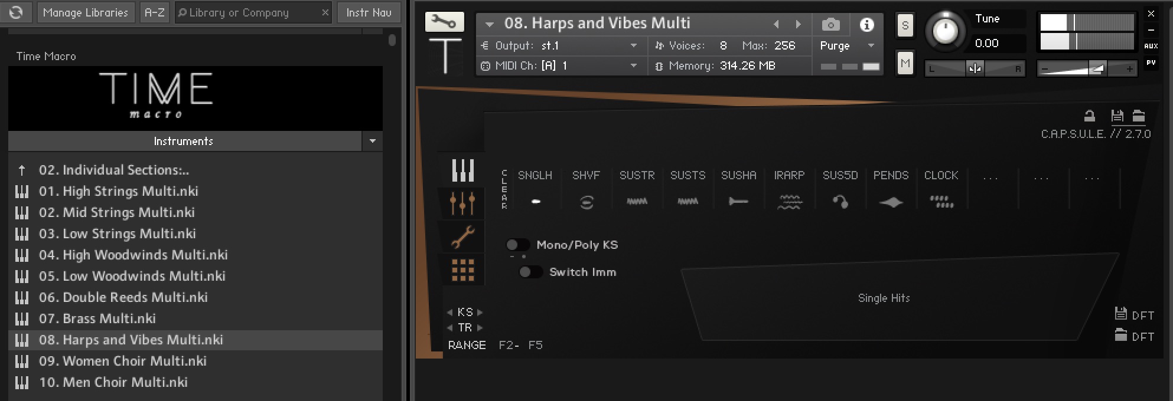Open the mixer faders page icon

pyautogui.click(x=462, y=203)
